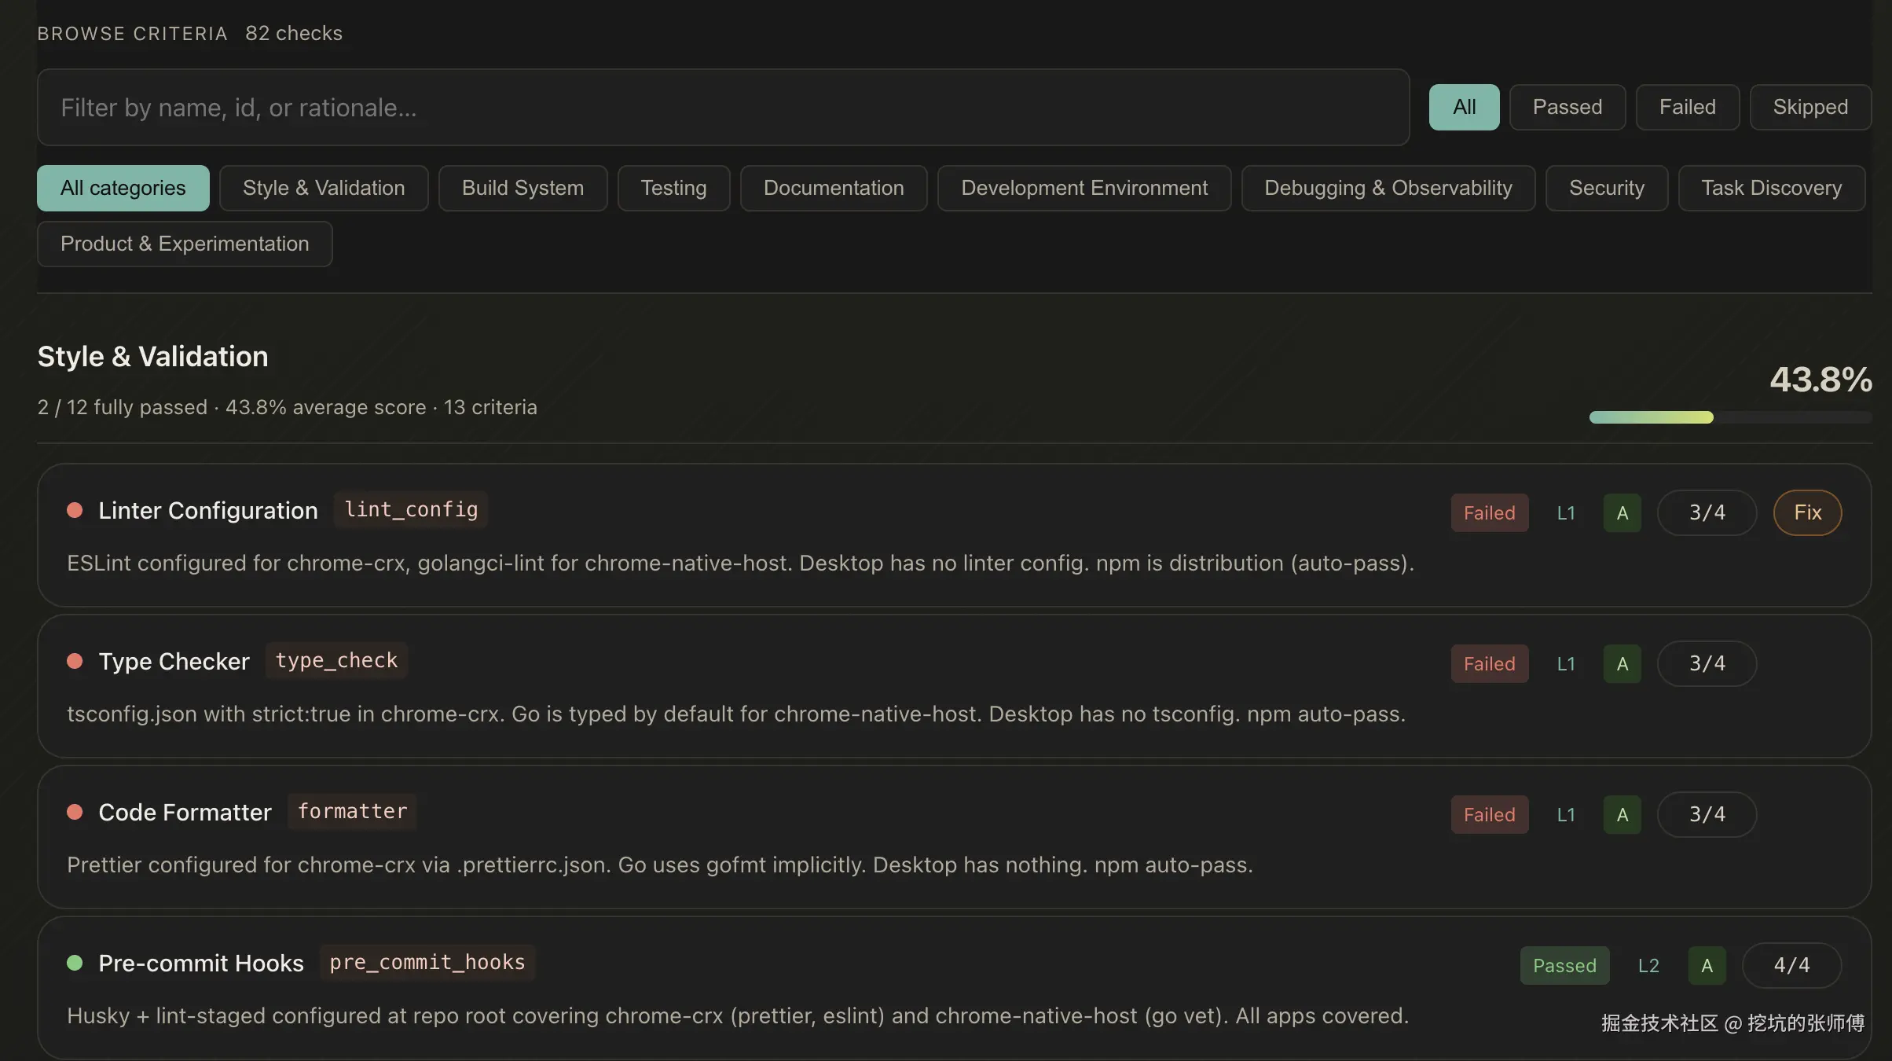Click the Husky + lint-staged rationale text
The height and width of the screenshot is (1061, 1892).
click(738, 1016)
